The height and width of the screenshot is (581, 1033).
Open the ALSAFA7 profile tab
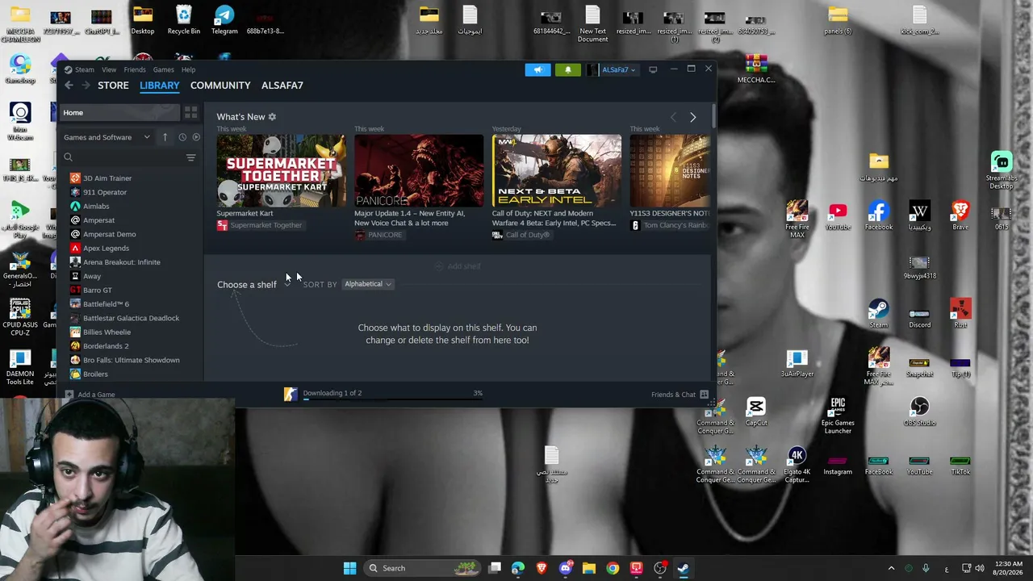point(282,86)
